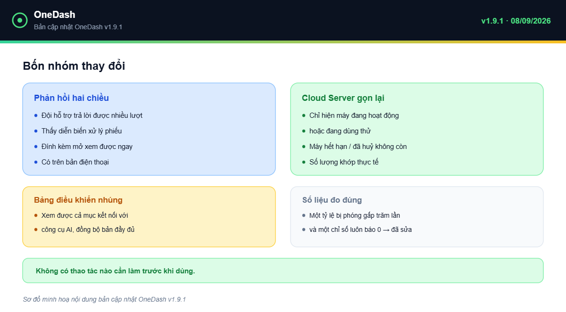Select card title 'Phản hồi hai chiều'
This screenshot has width=566, height=312.
71,98
